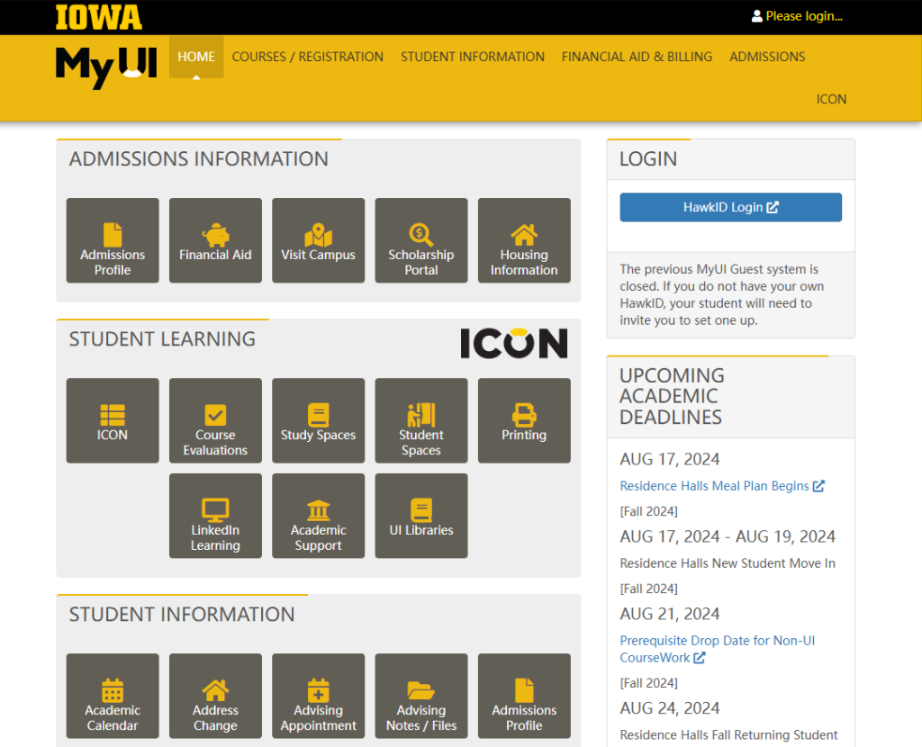Click the IOWA logo in the black header
Screen dimensions: 922x747
pyautogui.click(x=99, y=17)
